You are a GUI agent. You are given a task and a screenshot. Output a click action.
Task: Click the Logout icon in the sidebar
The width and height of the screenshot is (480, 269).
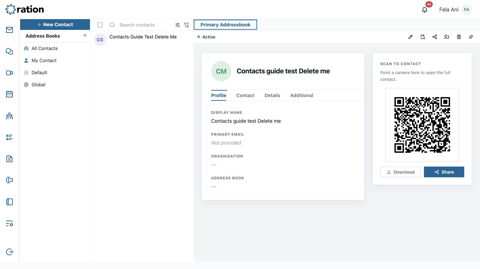coord(9,252)
